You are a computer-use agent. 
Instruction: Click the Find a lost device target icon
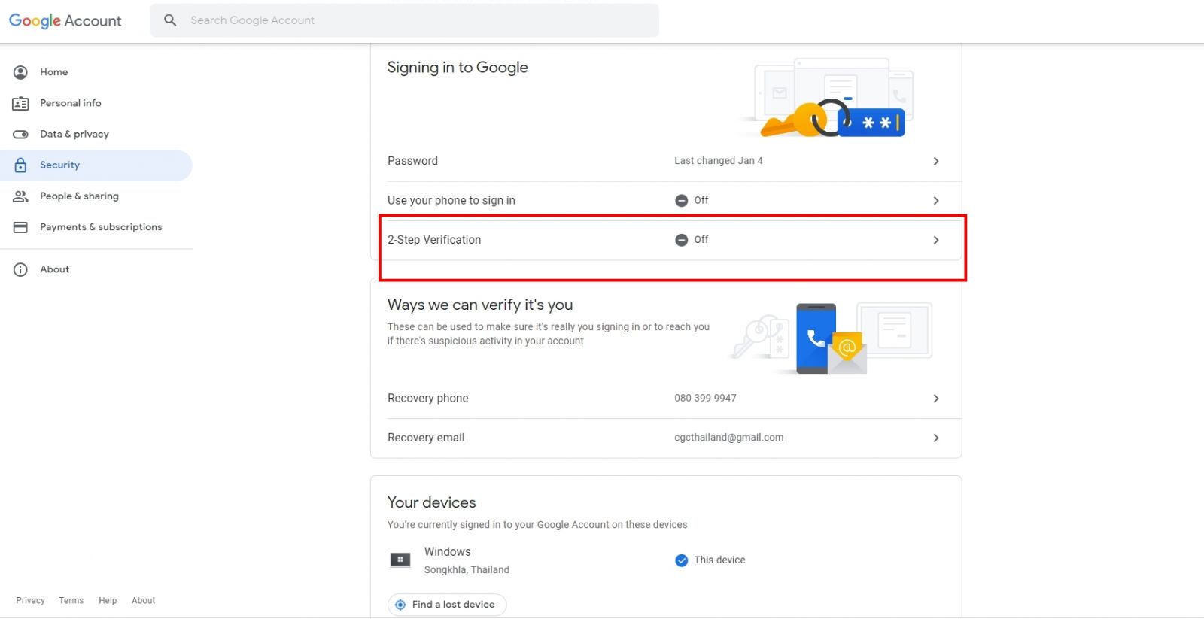pyautogui.click(x=400, y=605)
